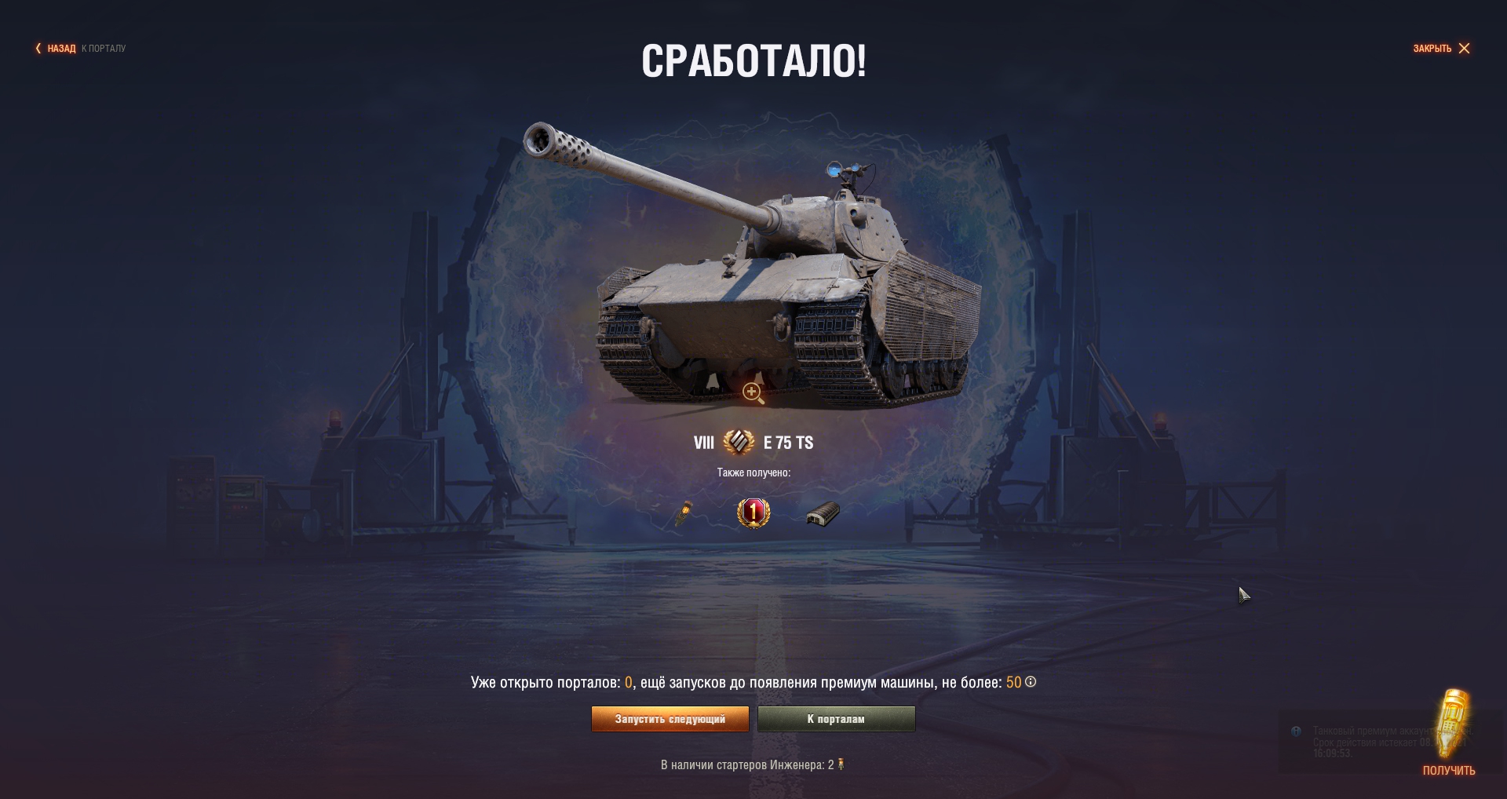This screenshot has height=799, width=1507.
Task: Click the starter reward icon under Также получено
Action: coord(684,513)
